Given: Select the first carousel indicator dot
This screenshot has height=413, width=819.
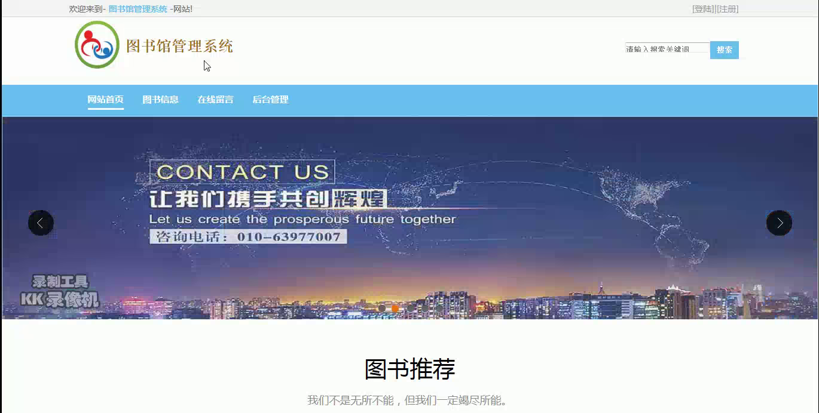Looking at the screenshot, I should 382,309.
